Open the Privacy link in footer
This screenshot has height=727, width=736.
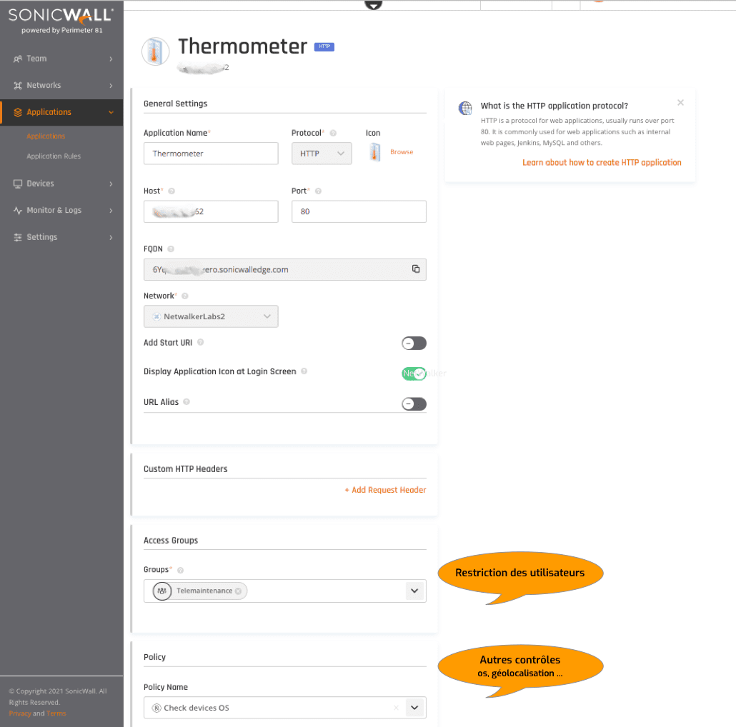pos(20,713)
